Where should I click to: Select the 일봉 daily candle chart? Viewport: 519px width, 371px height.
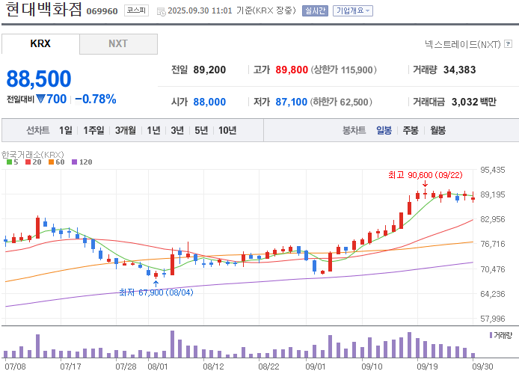(x=384, y=130)
